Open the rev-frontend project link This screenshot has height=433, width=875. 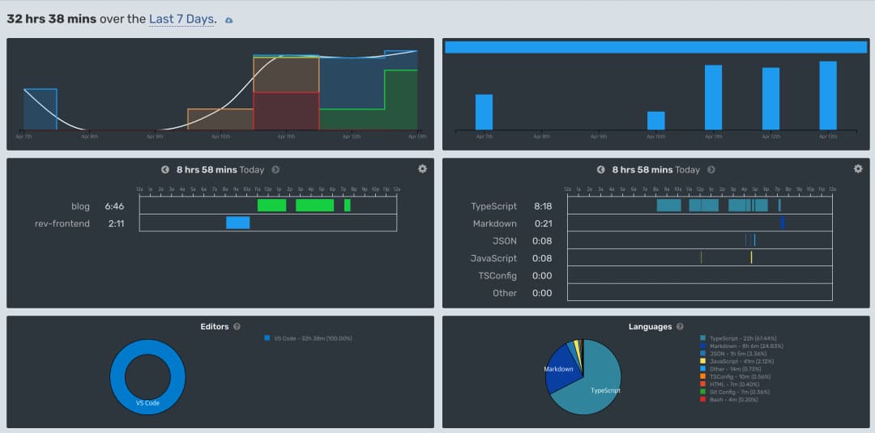click(62, 223)
